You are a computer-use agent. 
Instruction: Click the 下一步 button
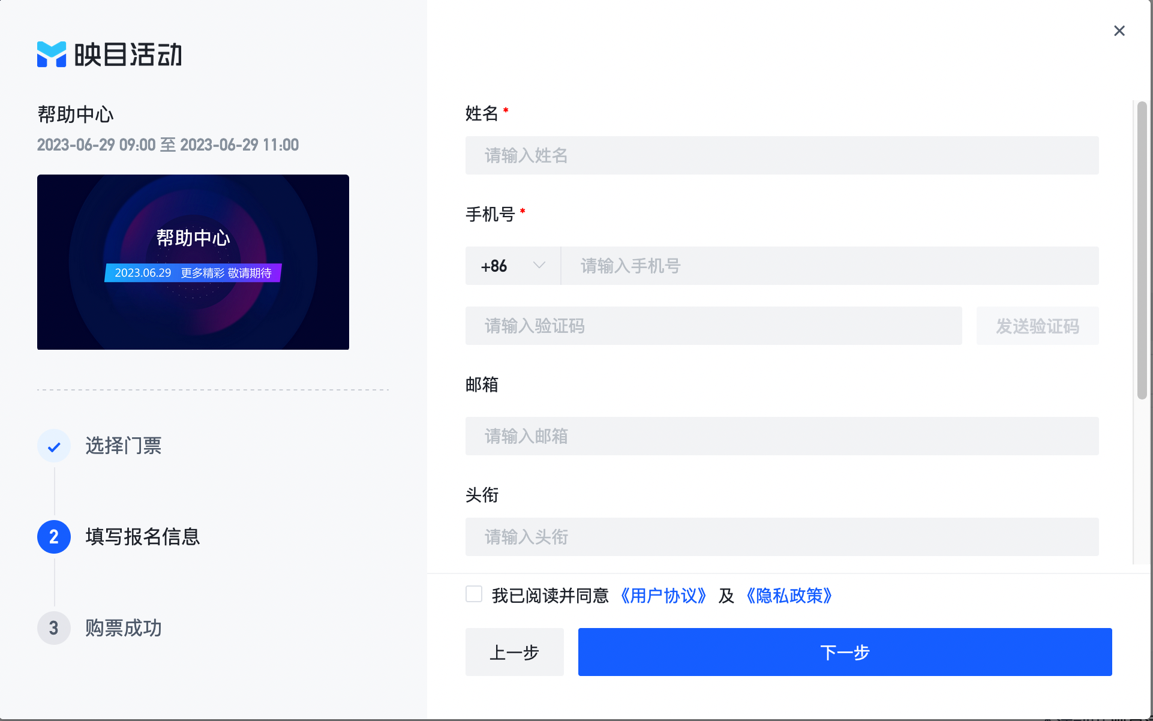[845, 652]
